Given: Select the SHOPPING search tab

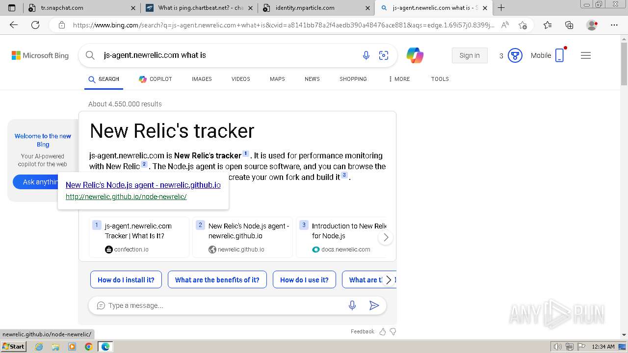Looking at the screenshot, I should (353, 79).
